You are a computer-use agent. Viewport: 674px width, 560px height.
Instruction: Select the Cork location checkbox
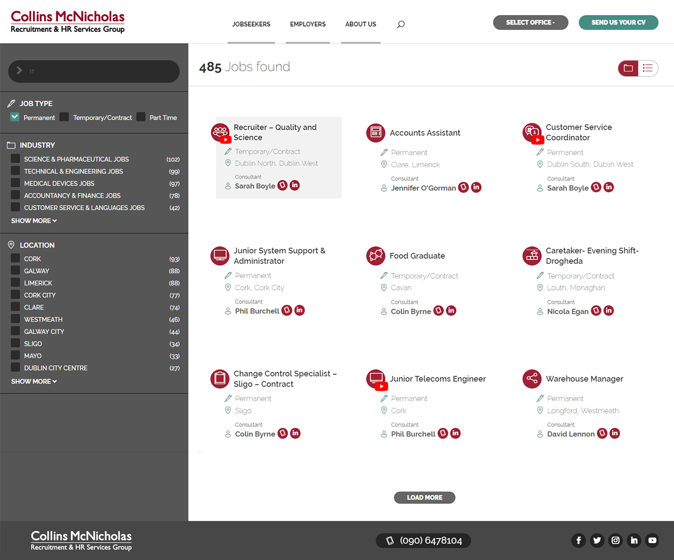15,259
